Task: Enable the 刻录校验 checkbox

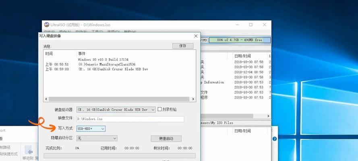Action: tap(159, 109)
